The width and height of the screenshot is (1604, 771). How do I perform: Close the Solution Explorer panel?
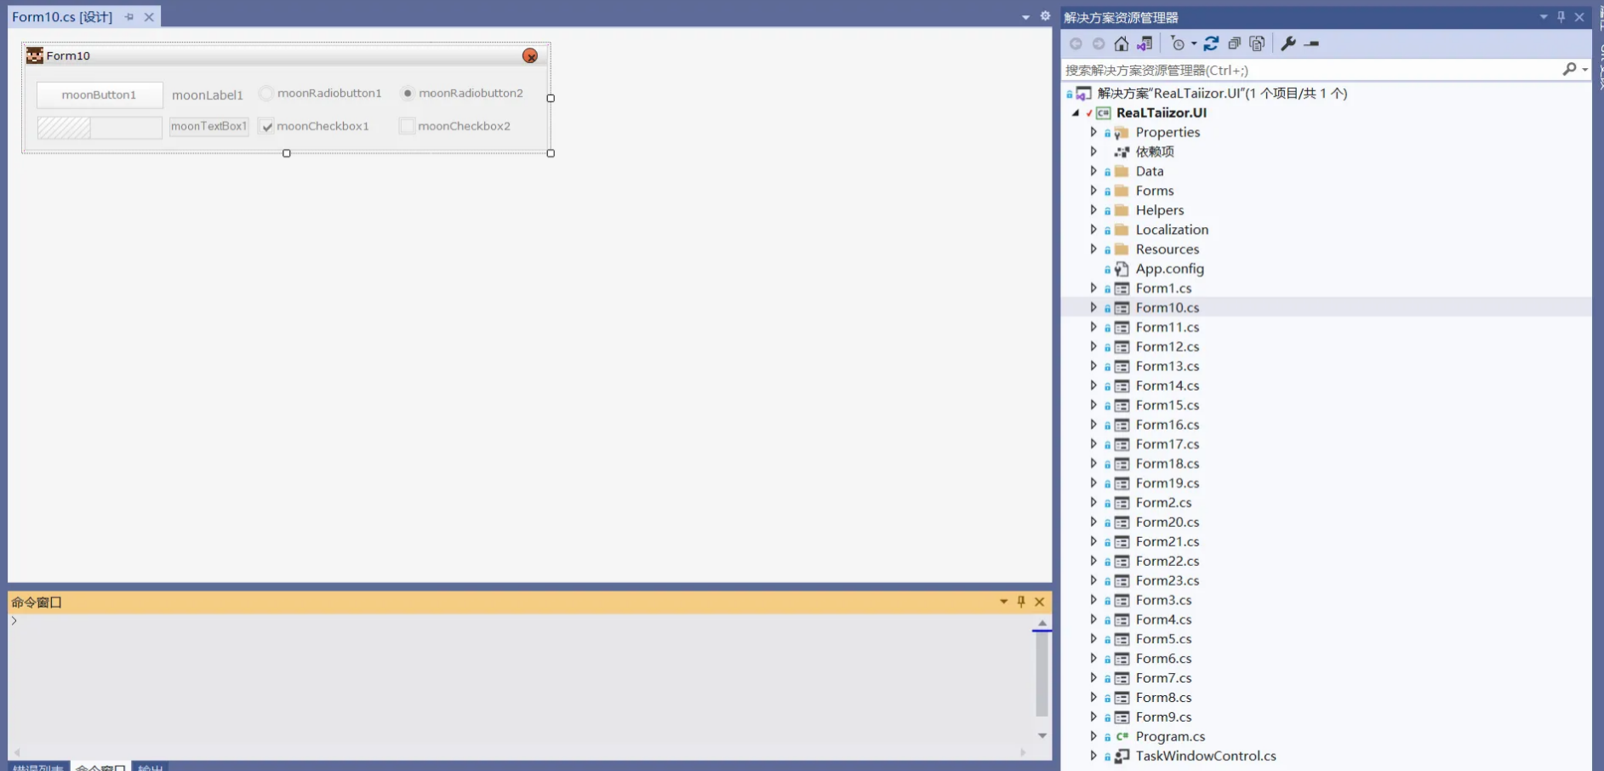pyautogui.click(x=1579, y=17)
